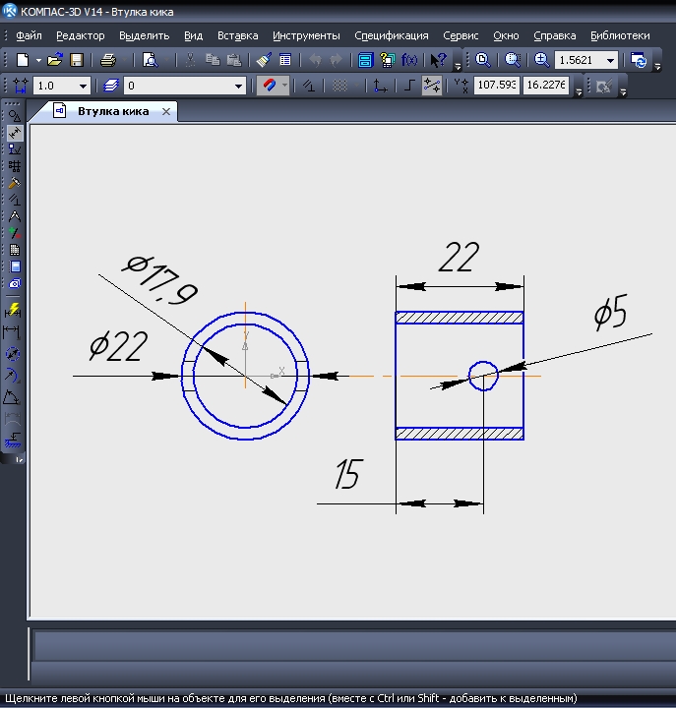
Task: Select the ø17,9 dimension text
Action: (160, 280)
